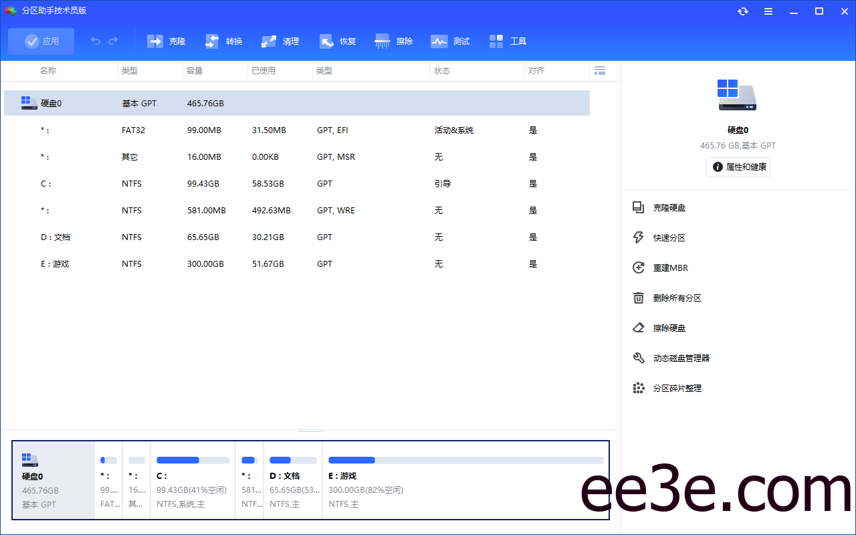This screenshot has height=535, width=856.
Task: Open the 恢复 (Recover) tool
Action: (337, 41)
